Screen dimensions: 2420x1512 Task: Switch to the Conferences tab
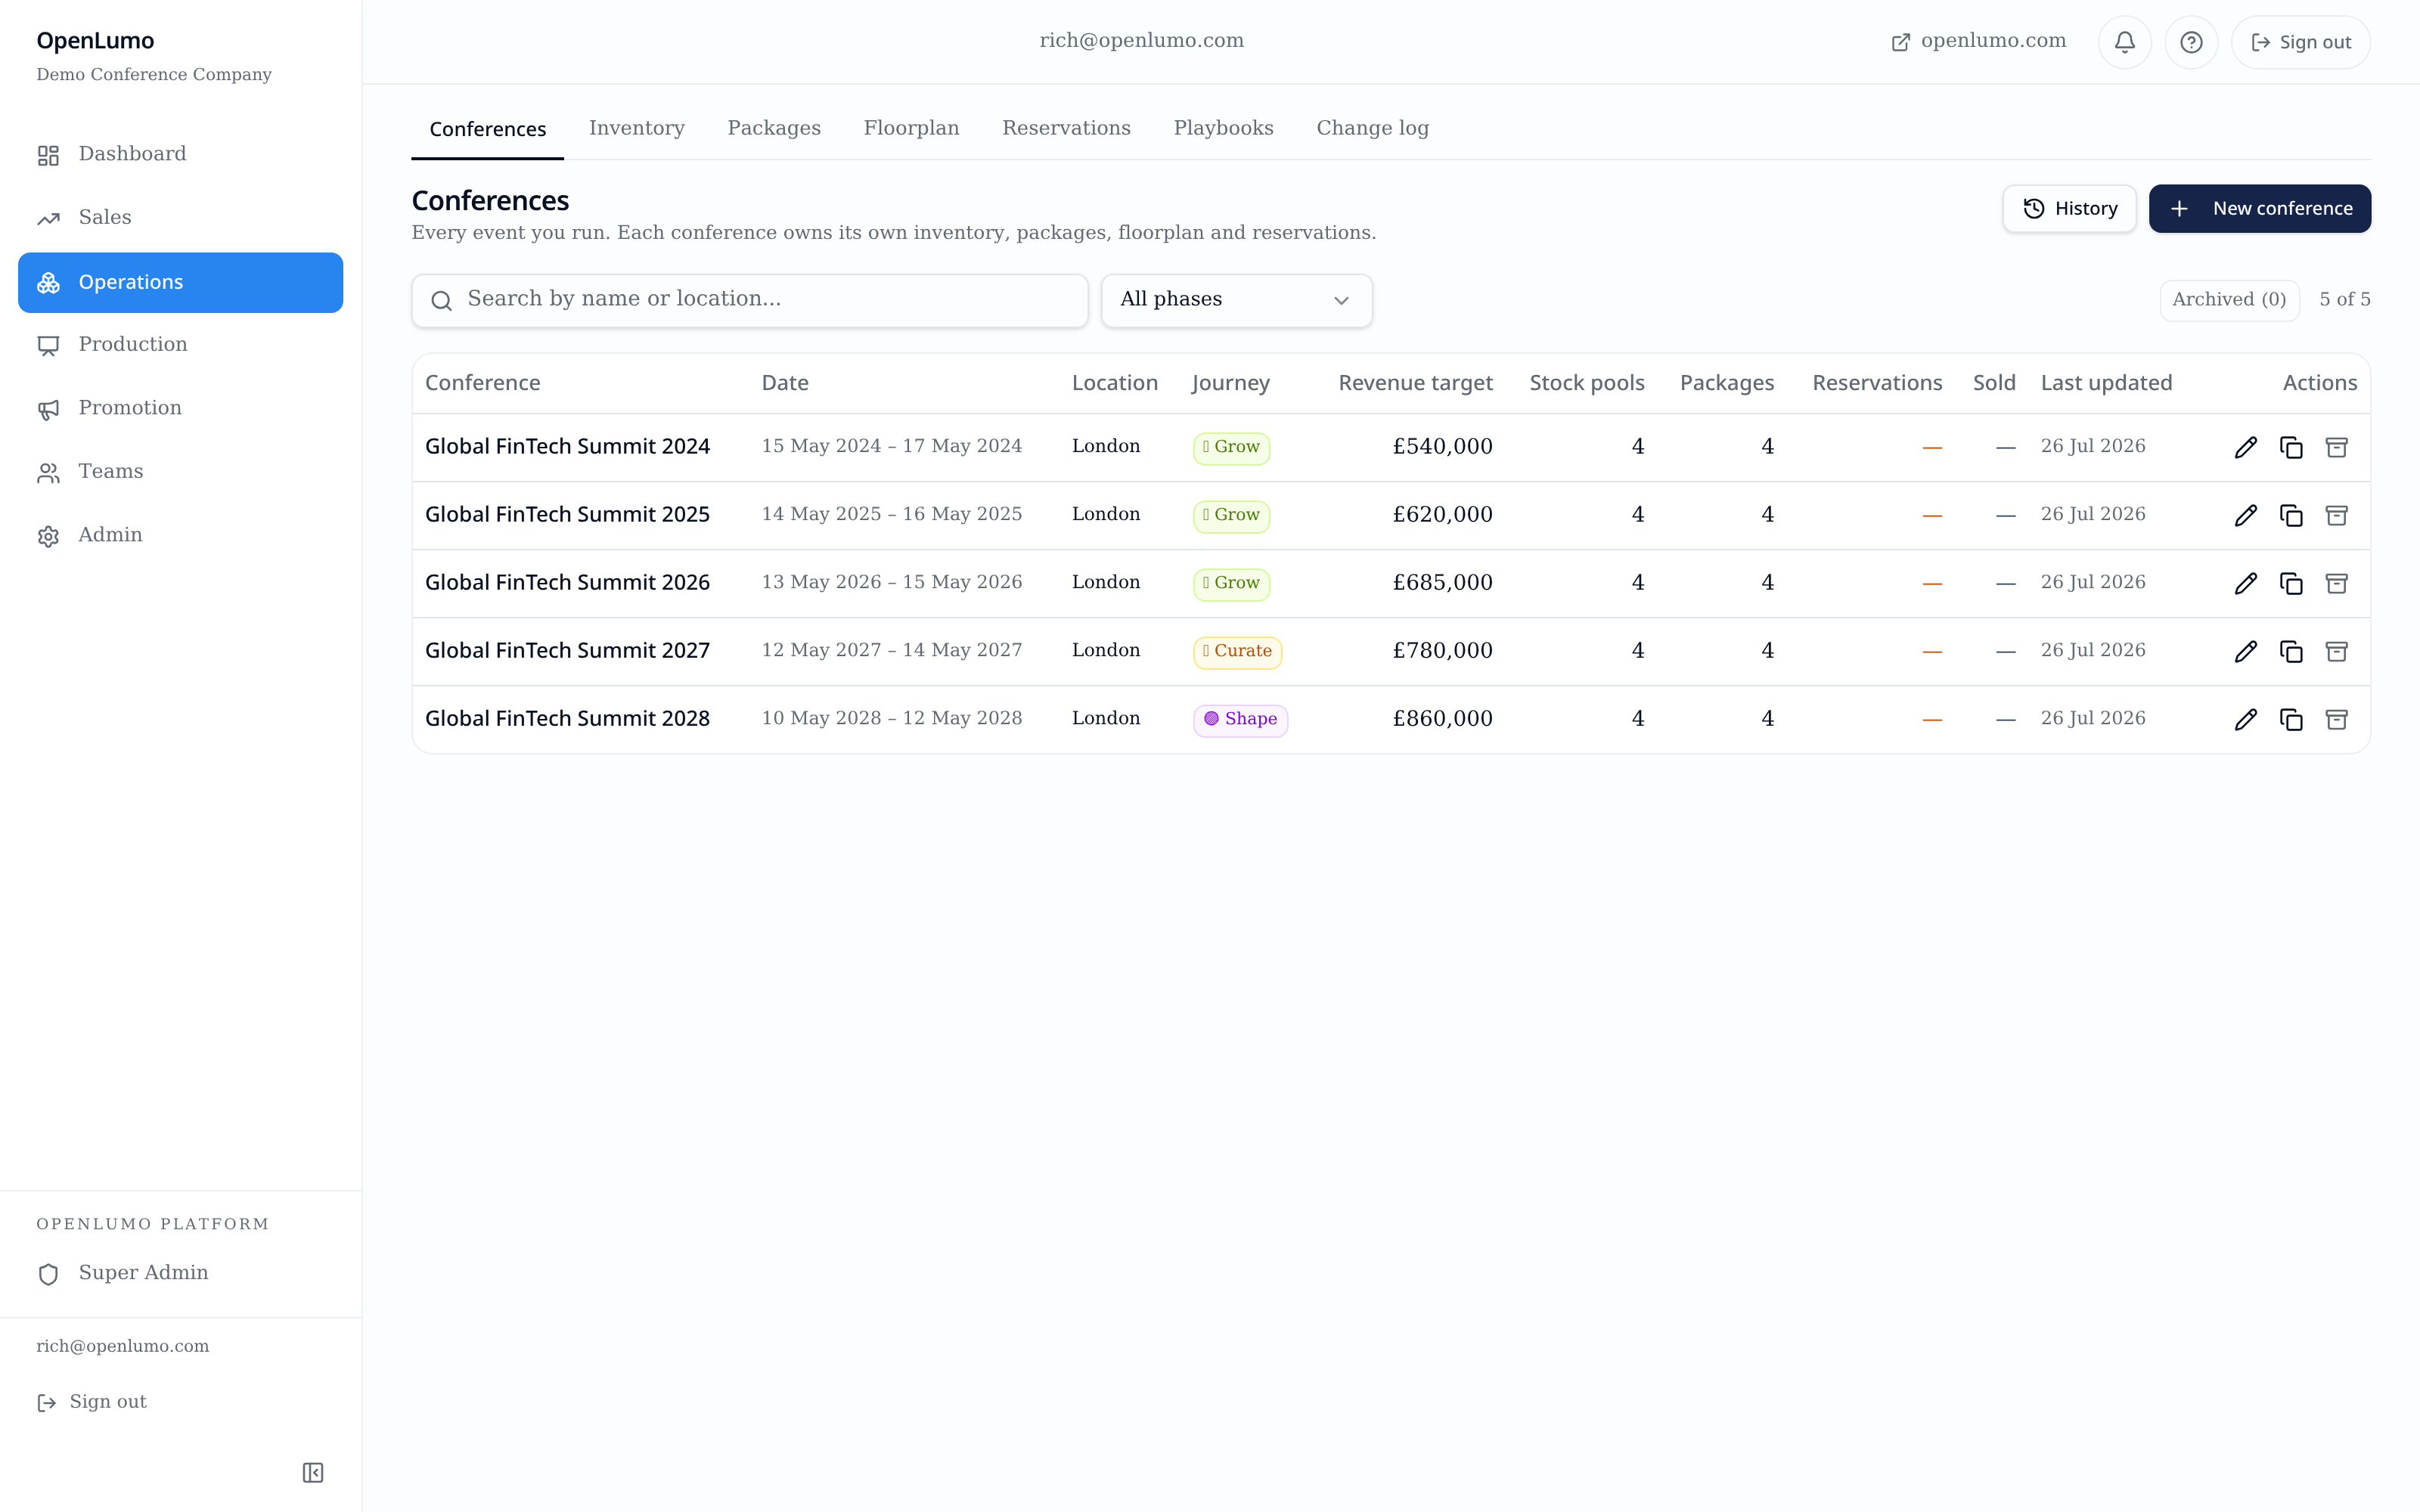click(x=487, y=129)
